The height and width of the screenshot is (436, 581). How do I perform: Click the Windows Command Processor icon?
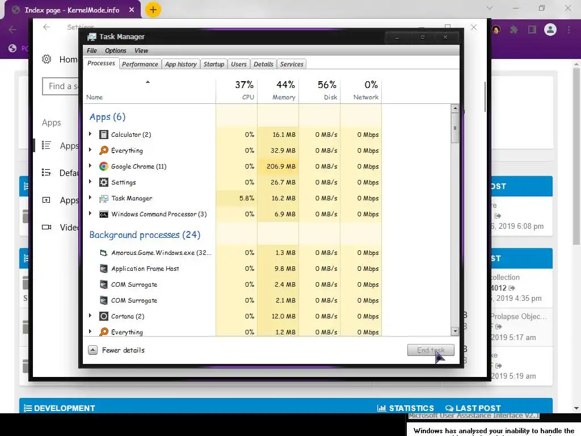click(104, 214)
